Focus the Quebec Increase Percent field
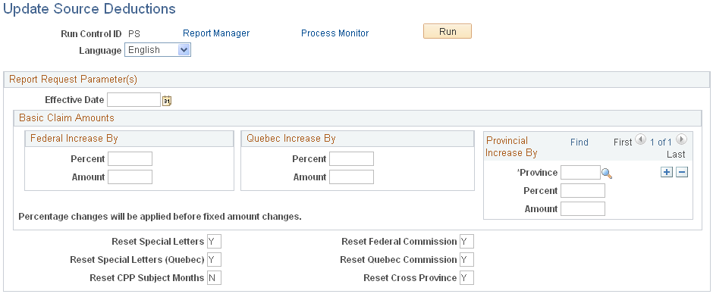Viewport: 713px width, 294px height. tap(351, 159)
